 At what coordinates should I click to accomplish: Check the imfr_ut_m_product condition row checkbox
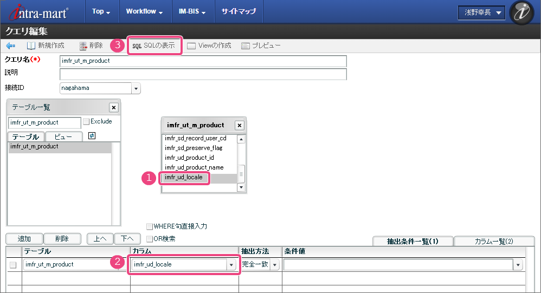[13, 265]
